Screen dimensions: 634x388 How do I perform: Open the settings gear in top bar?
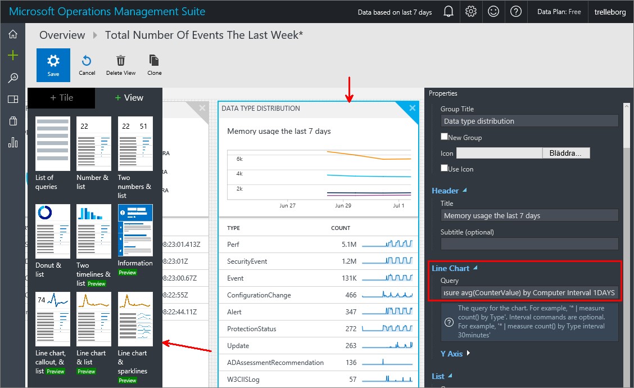(x=471, y=11)
